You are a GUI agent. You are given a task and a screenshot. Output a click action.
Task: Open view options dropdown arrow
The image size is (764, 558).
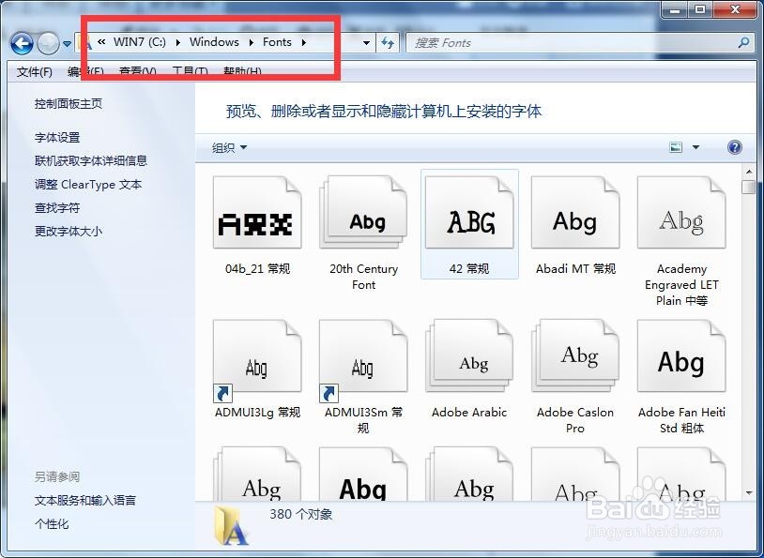(695, 147)
